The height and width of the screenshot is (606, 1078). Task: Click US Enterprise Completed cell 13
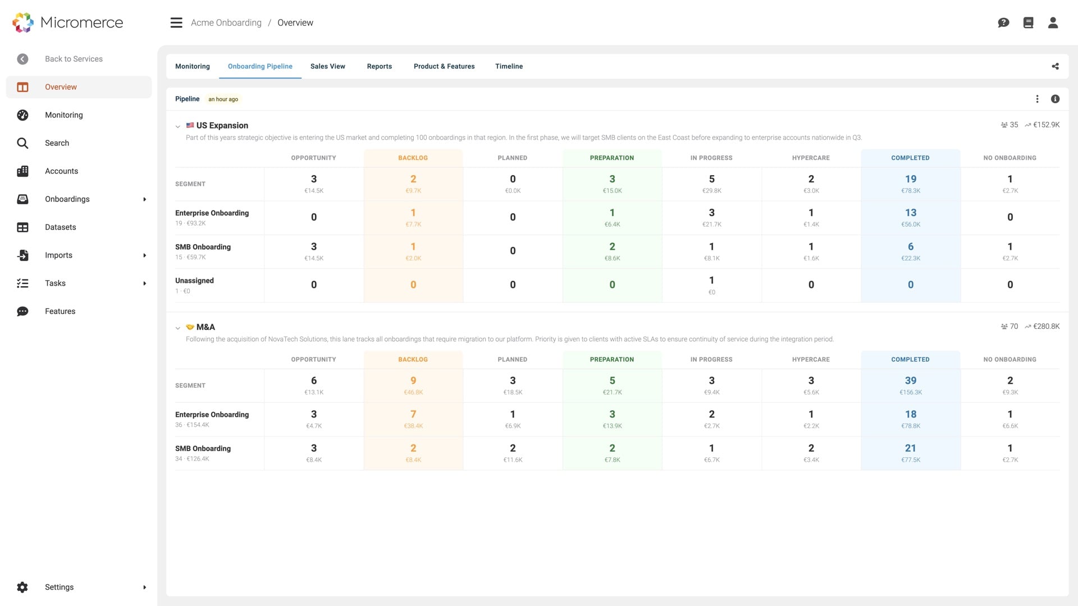pos(911,213)
